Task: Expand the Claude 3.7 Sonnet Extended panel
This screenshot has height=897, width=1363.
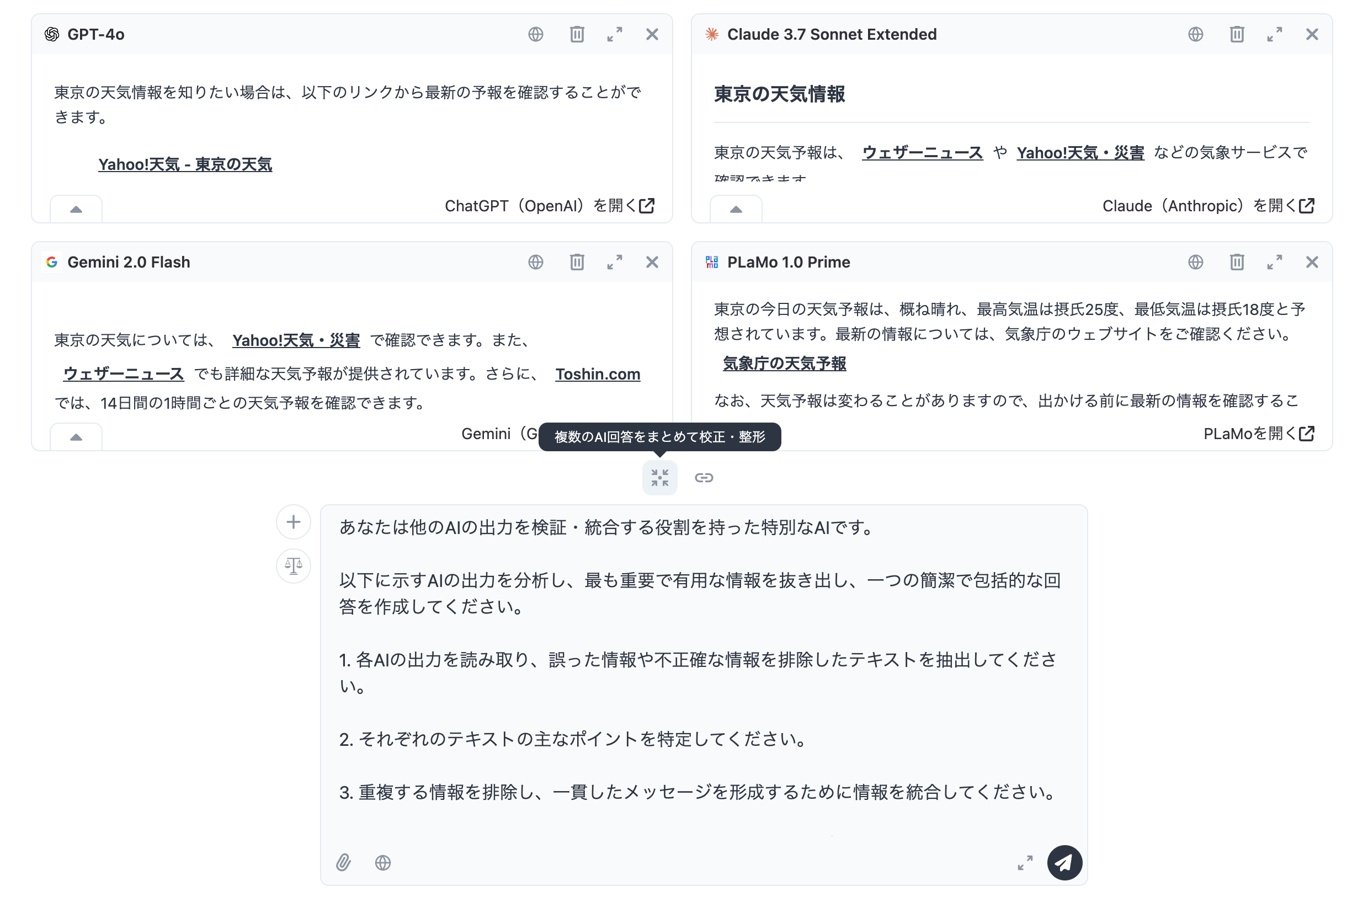Action: [1274, 34]
